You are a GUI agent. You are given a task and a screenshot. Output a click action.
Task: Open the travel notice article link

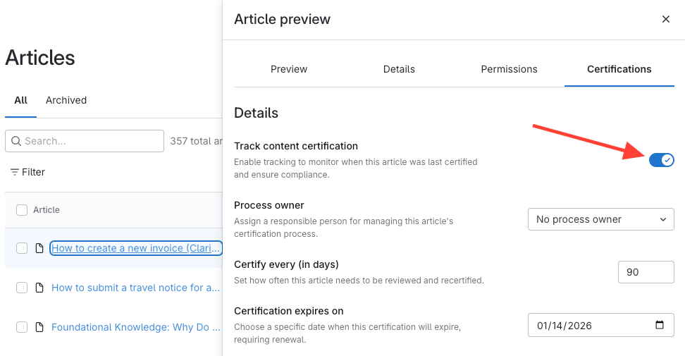click(x=135, y=288)
